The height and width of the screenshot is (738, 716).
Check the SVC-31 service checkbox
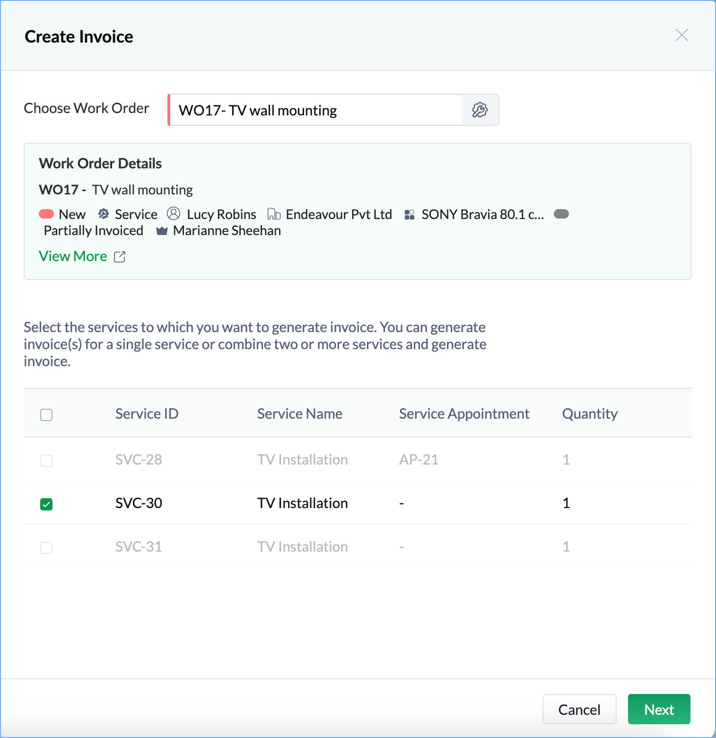tap(46, 548)
